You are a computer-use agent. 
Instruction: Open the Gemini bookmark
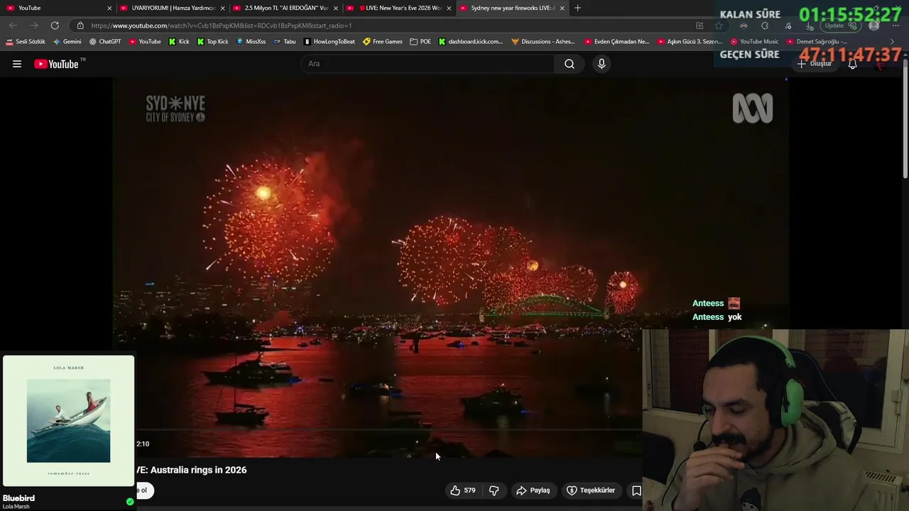[x=67, y=42]
